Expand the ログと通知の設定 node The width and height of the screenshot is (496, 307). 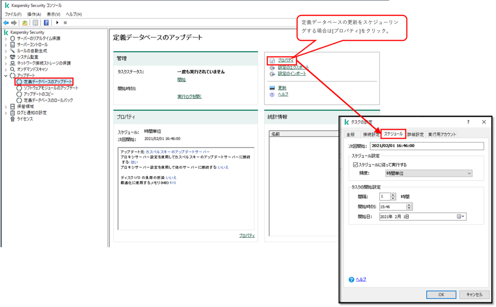pos(6,113)
